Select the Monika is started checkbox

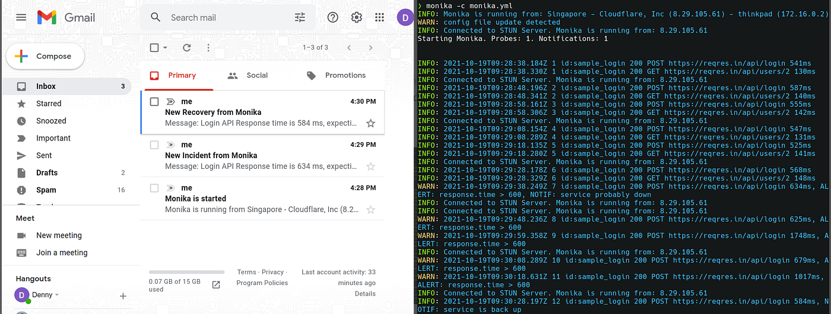pyautogui.click(x=154, y=188)
